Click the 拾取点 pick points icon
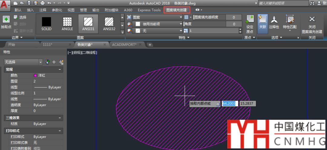Screen dimensions: 327x150 coord(6,19)
